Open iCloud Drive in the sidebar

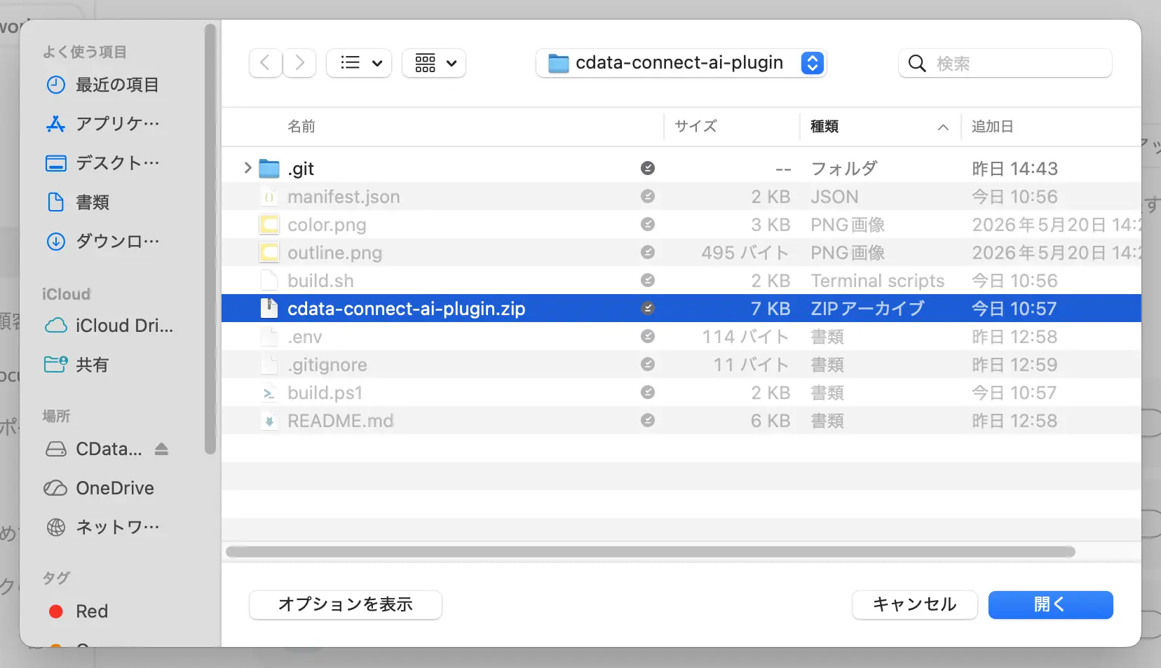(x=124, y=326)
